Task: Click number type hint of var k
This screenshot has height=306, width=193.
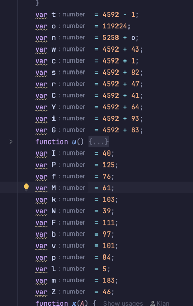Action: click(74, 199)
